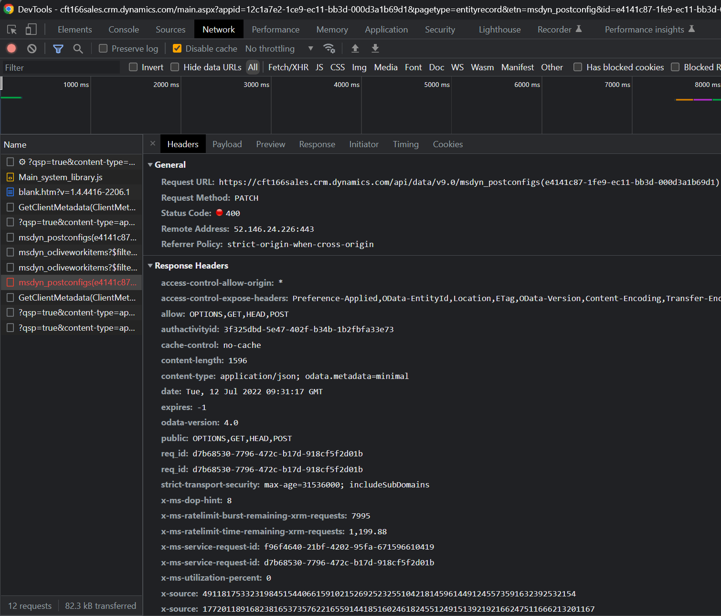The width and height of the screenshot is (721, 616).
Task: Open network conditions wifi-gear icon
Action: point(329,48)
